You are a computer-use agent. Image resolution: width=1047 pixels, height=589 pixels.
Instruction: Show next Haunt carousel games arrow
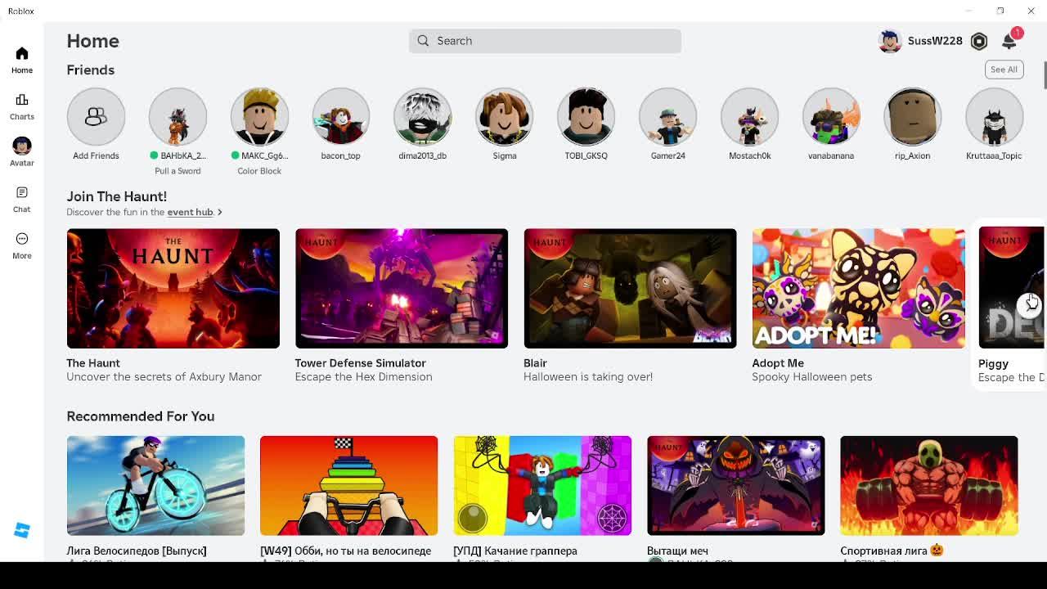(x=1030, y=303)
